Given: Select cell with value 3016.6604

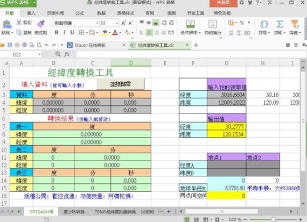Looking at the screenshot, I should tap(227, 95).
